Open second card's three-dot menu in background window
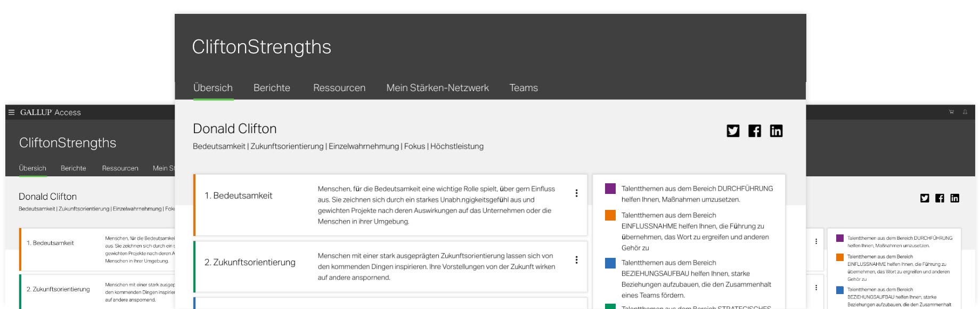 [816, 288]
